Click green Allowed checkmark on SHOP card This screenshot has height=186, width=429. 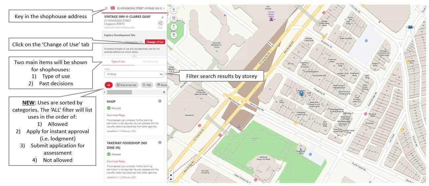109,108
